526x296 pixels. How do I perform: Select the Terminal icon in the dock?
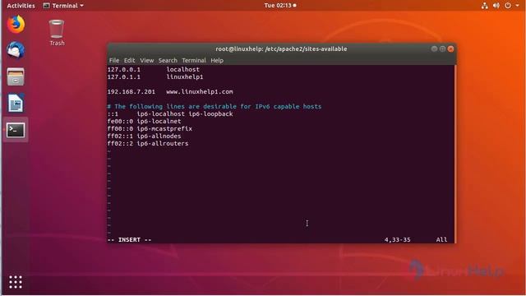[x=16, y=130]
